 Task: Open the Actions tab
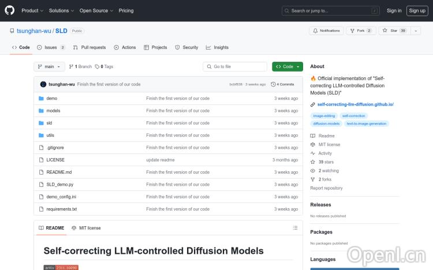(125, 47)
